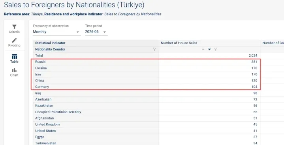Click the Nationality Country header
This screenshot has width=284, height=145.
point(50,49)
